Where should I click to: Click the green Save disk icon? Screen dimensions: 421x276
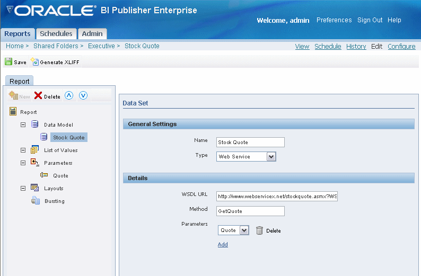[x=8, y=61]
